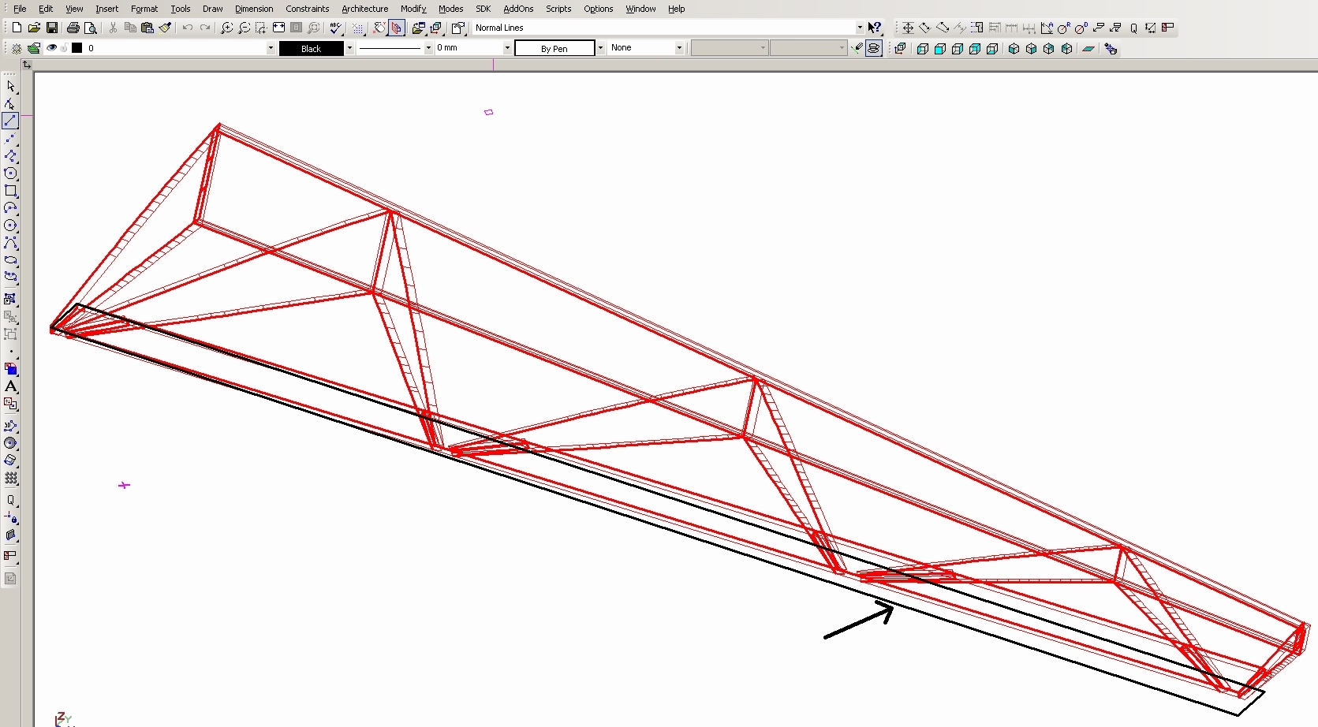This screenshot has width=1318, height=727.
Task: Zoom in using the magnifier plus icon
Action: point(226,28)
